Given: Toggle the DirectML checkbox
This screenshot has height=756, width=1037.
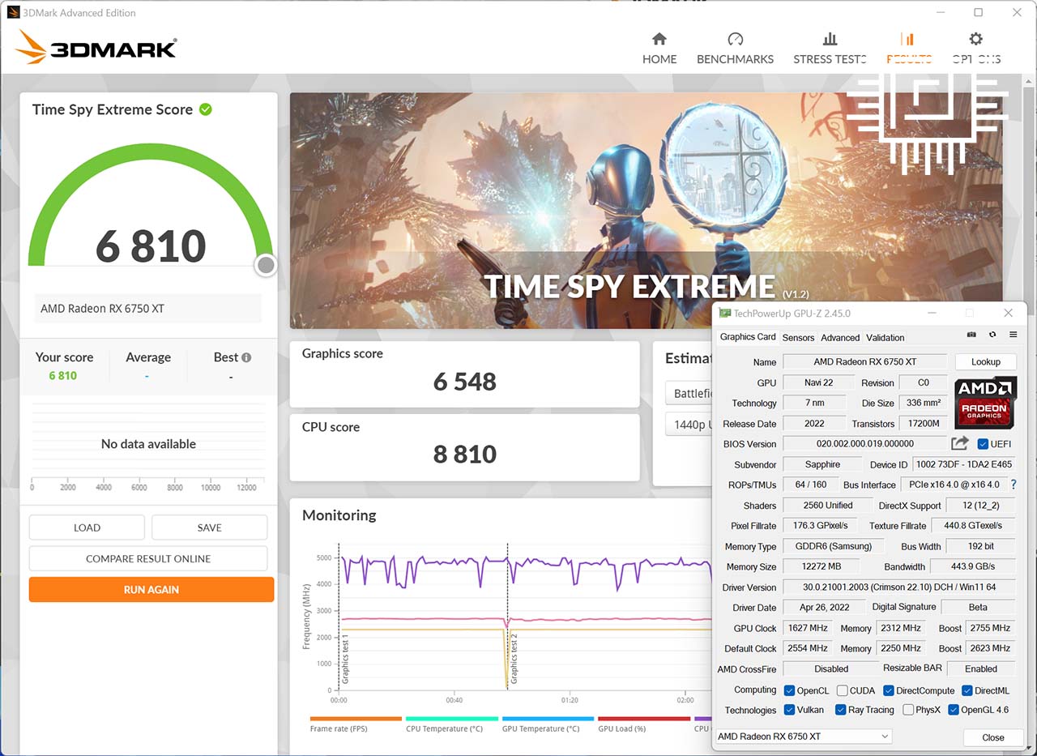Looking at the screenshot, I should 967,690.
